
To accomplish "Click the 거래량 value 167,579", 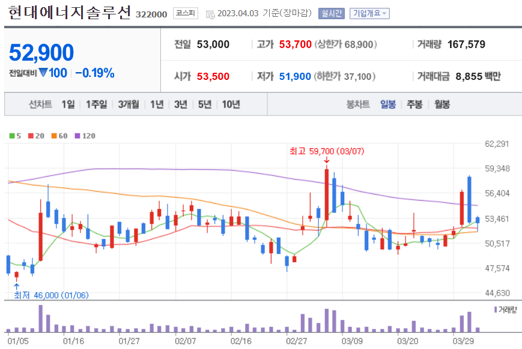I will point(466,44).
